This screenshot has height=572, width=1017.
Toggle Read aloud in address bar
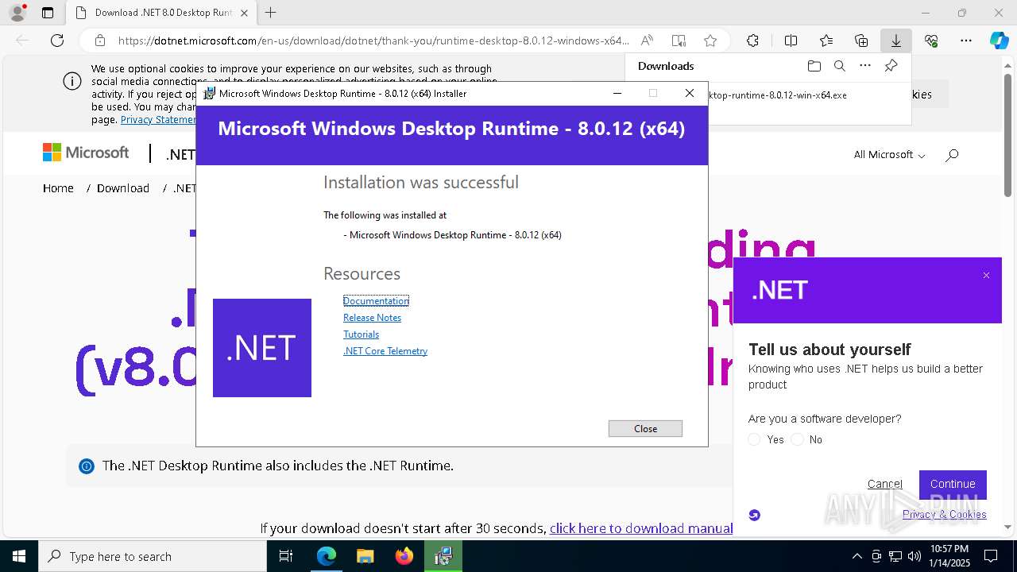647,41
